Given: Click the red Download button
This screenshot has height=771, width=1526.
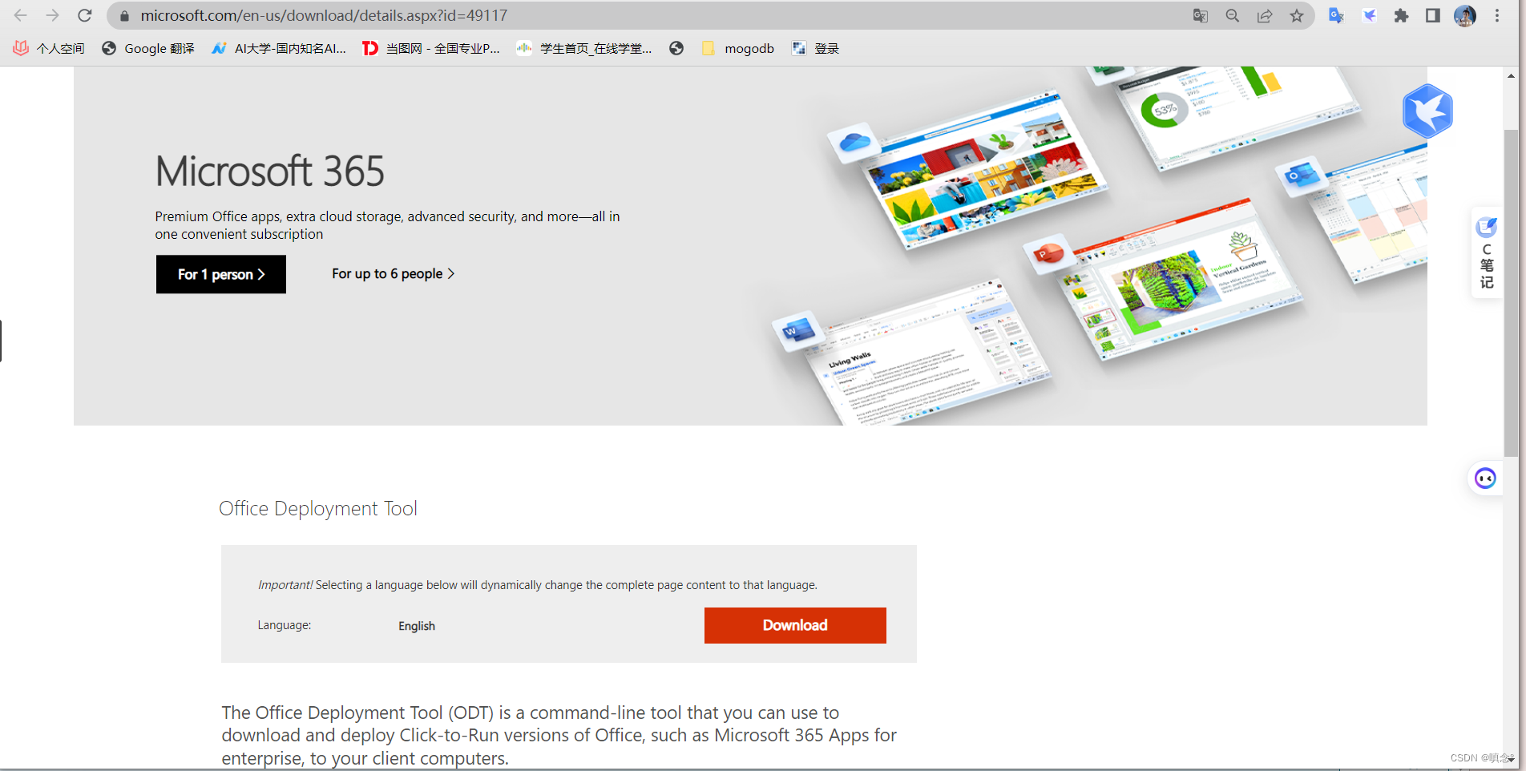Looking at the screenshot, I should 795,625.
